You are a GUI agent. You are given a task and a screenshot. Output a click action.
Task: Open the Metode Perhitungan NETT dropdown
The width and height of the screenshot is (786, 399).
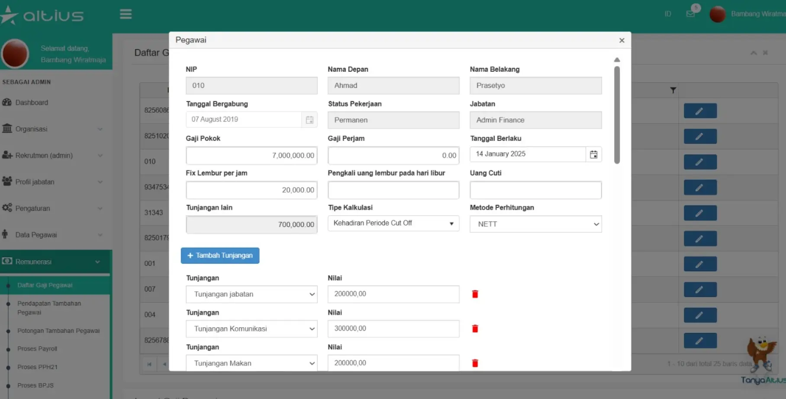(x=535, y=224)
